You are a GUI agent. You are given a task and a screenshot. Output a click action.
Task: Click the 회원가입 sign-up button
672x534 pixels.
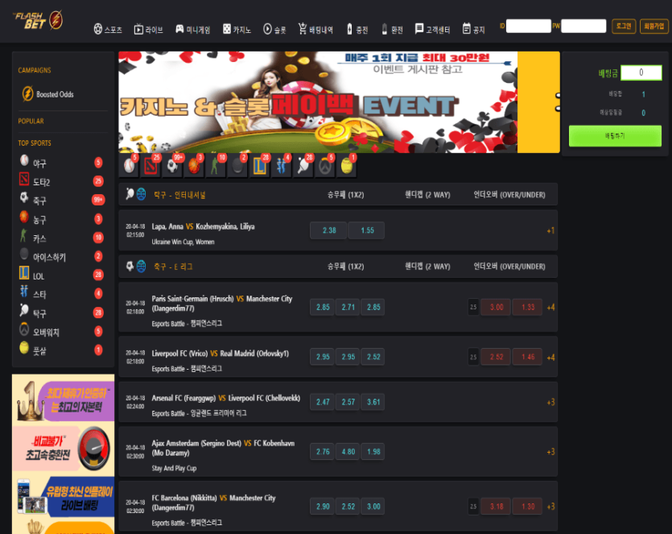[654, 26]
